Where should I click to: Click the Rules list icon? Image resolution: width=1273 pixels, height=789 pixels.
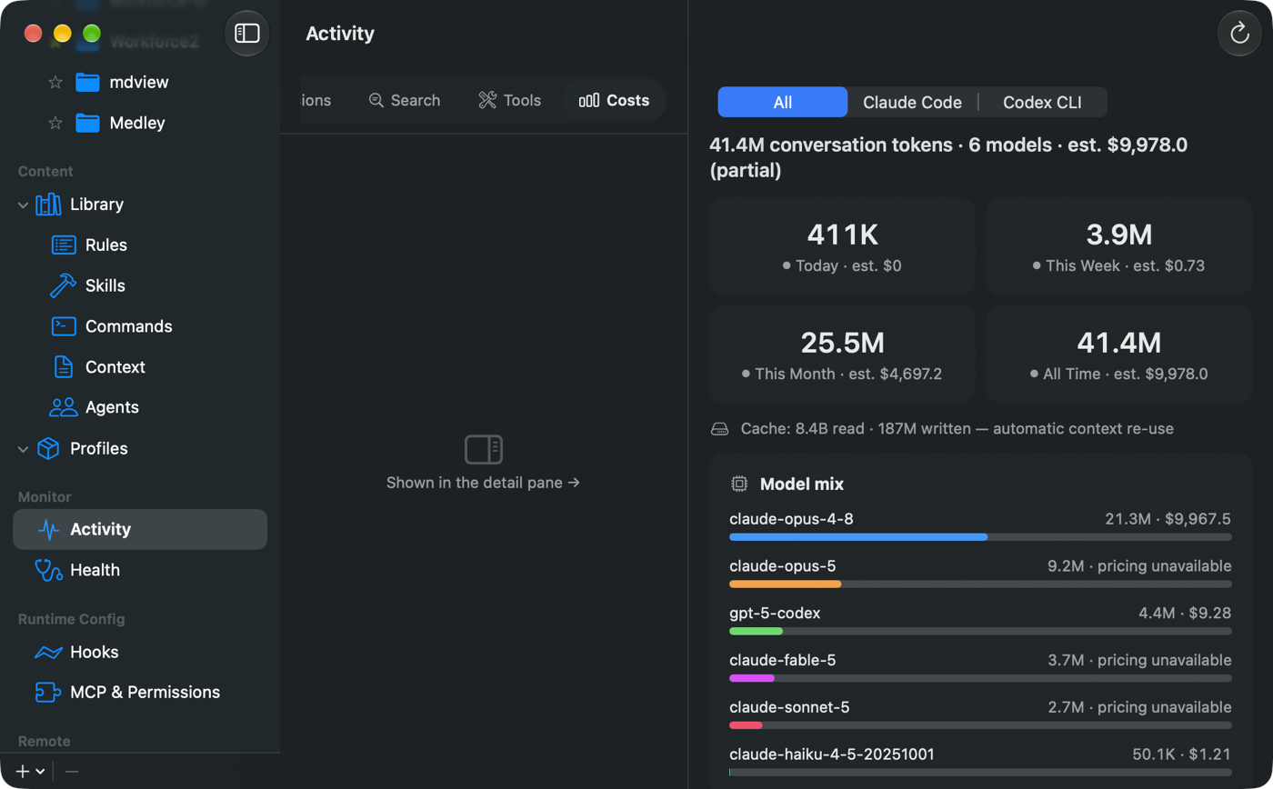[x=64, y=245]
